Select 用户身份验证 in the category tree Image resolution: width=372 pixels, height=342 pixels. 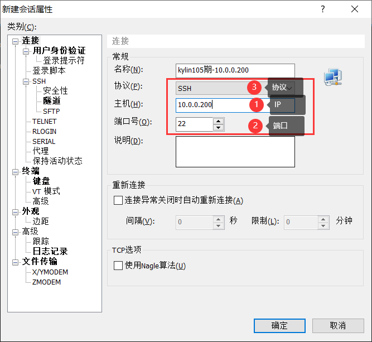click(59, 51)
